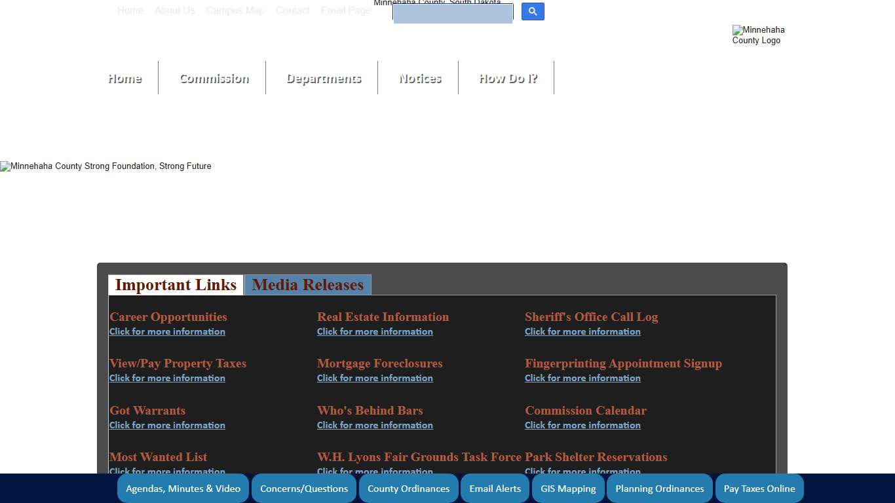Viewport: 895px width, 503px height.
Task: Click the Sheriff's Office Call Log information link
Action: pos(582,331)
